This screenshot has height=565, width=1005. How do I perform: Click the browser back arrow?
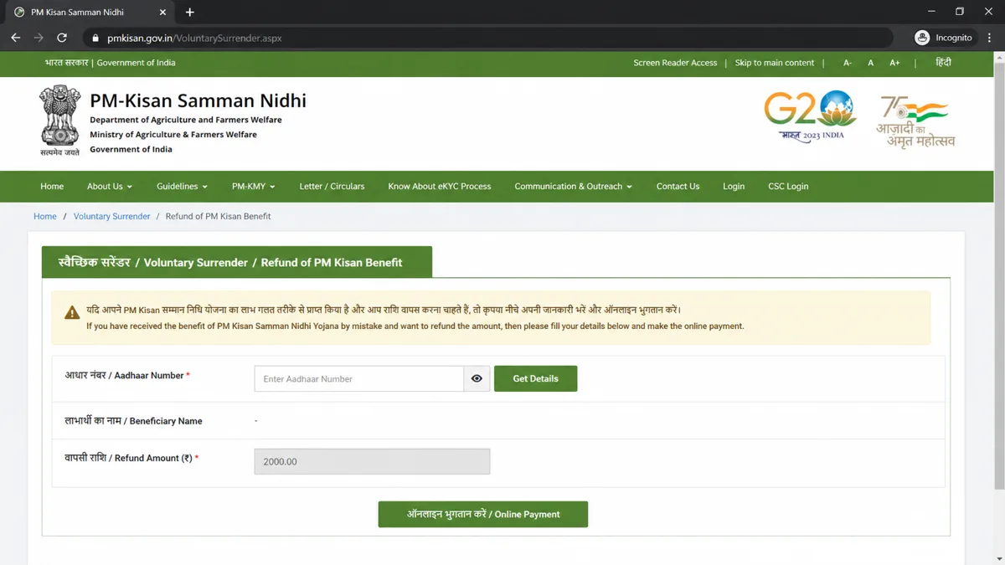15,38
